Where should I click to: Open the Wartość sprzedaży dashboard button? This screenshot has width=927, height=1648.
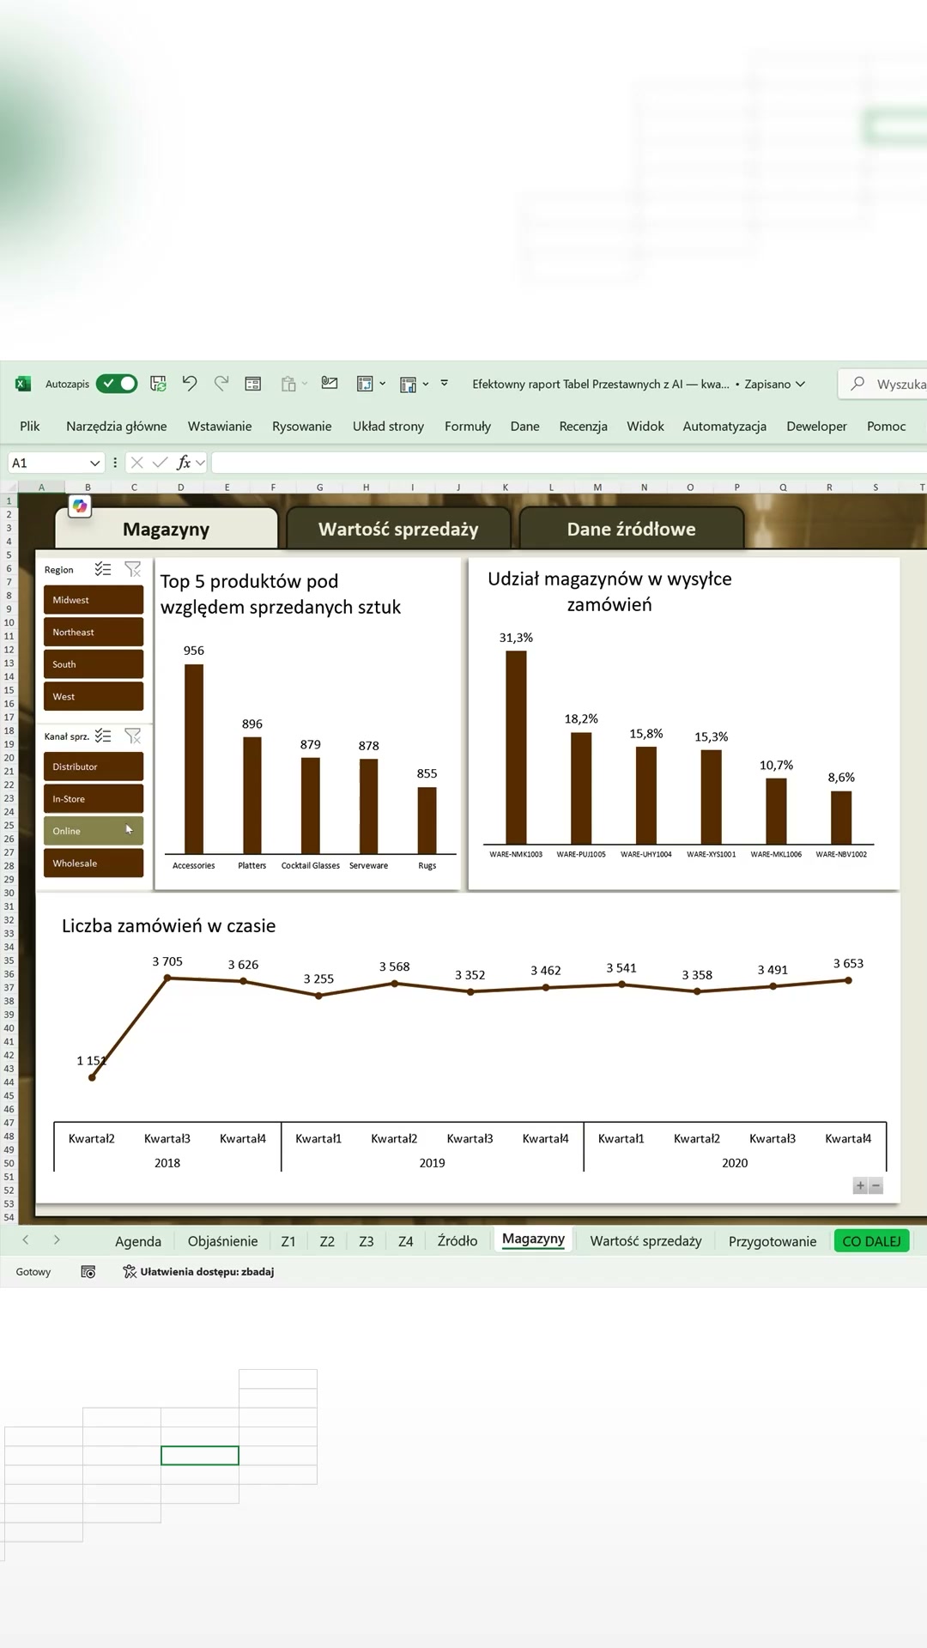[398, 529]
